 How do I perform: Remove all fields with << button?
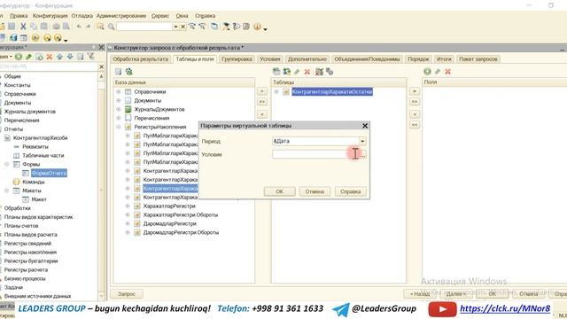click(415, 125)
